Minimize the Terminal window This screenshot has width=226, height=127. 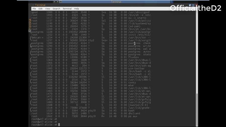point(190,5)
